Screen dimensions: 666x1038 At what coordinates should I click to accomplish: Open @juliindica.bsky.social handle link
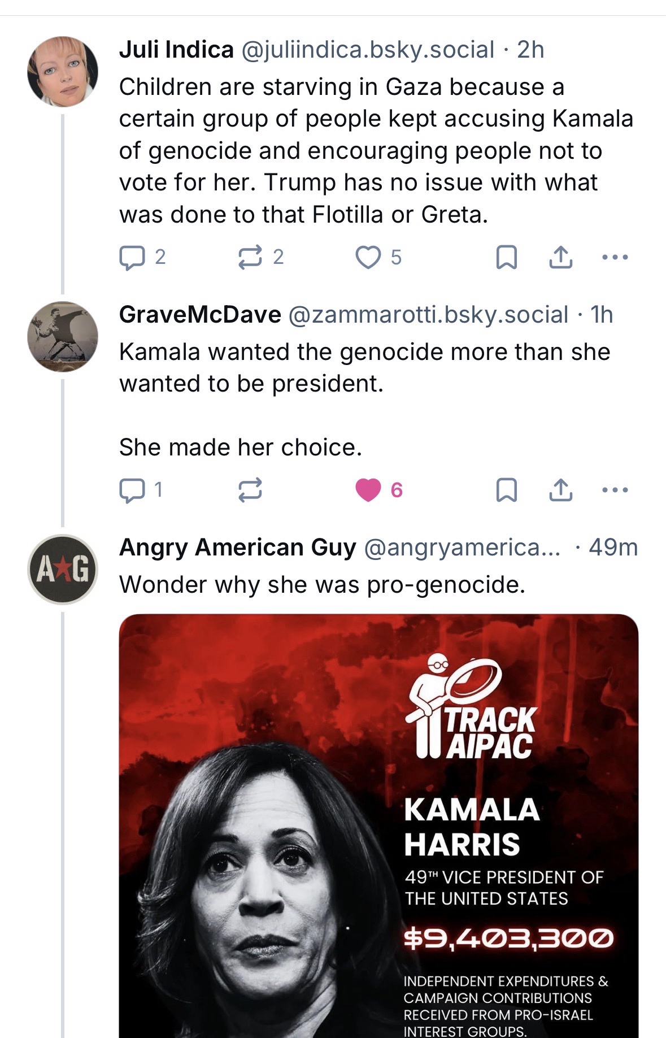[x=368, y=50]
